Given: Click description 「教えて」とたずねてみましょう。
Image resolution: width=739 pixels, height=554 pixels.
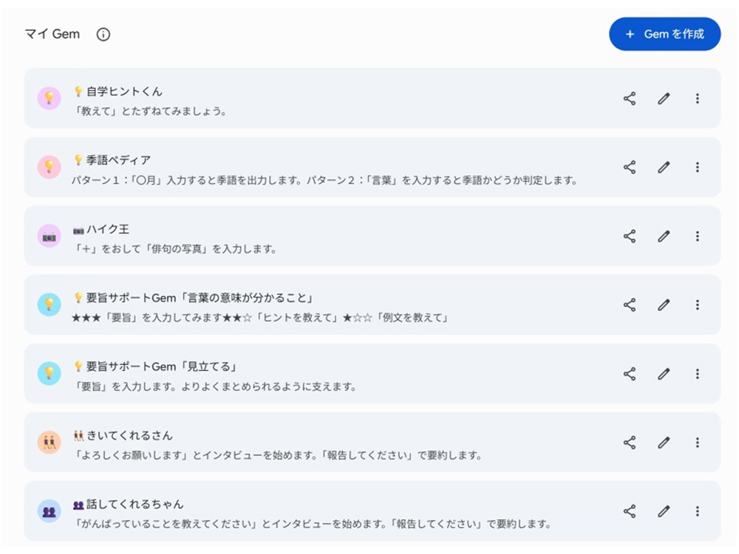Looking at the screenshot, I should [x=150, y=112].
